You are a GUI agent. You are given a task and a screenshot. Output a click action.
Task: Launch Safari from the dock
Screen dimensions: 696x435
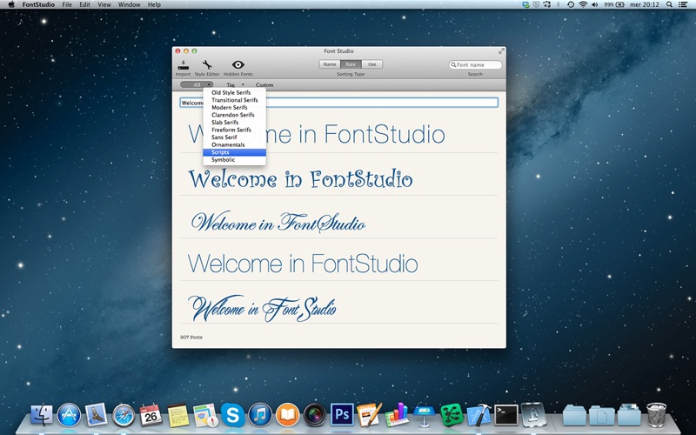pyautogui.click(x=124, y=416)
